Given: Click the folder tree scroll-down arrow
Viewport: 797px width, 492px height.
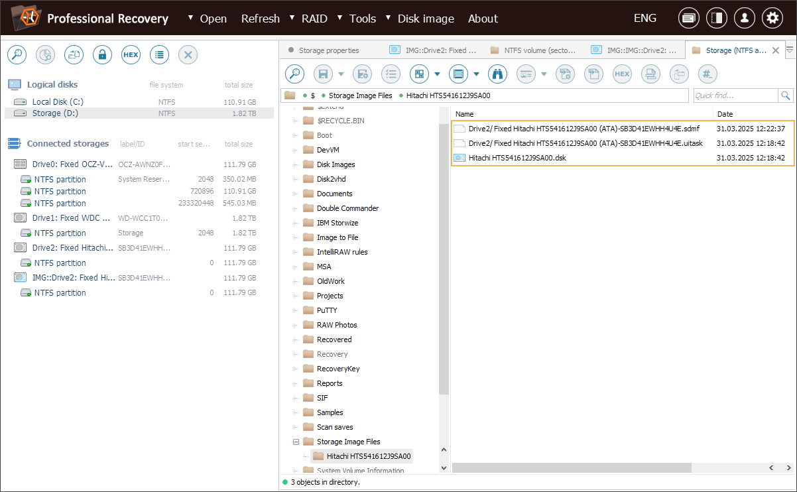Looking at the screenshot, I should coord(444,467).
